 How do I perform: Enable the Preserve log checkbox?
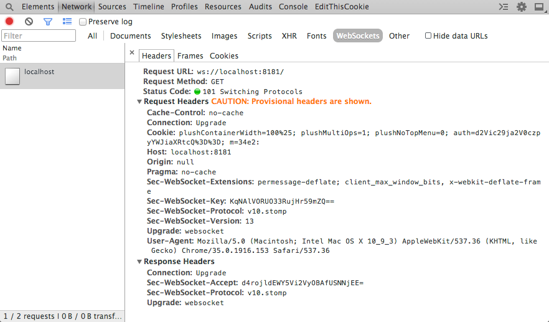point(83,22)
